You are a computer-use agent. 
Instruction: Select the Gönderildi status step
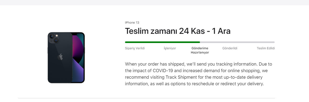click(x=230, y=48)
